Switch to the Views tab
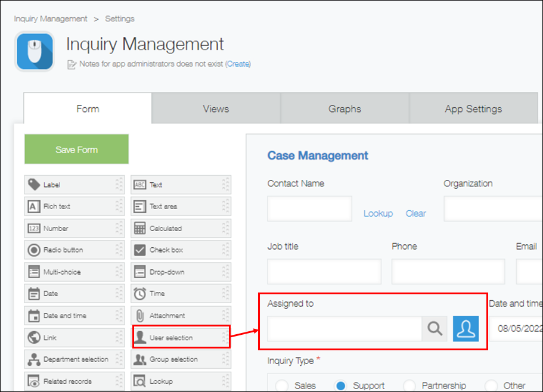 (216, 108)
